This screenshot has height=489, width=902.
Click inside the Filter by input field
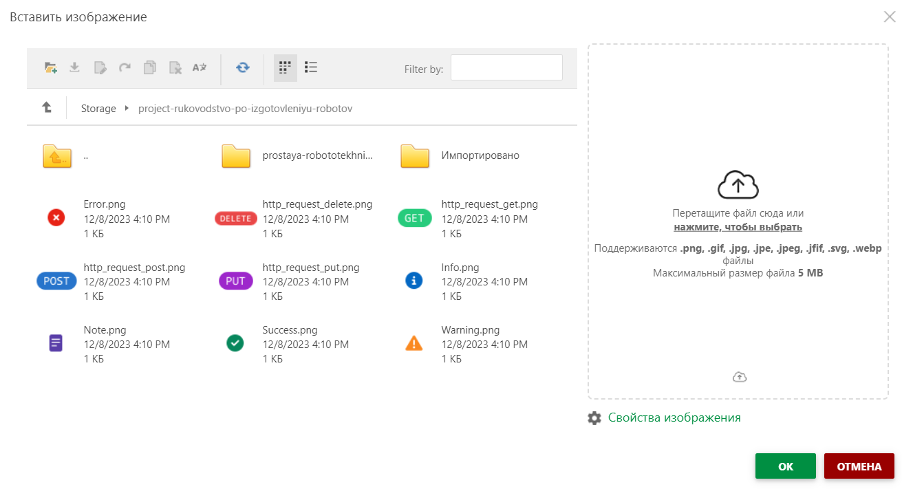click(506, 68)
